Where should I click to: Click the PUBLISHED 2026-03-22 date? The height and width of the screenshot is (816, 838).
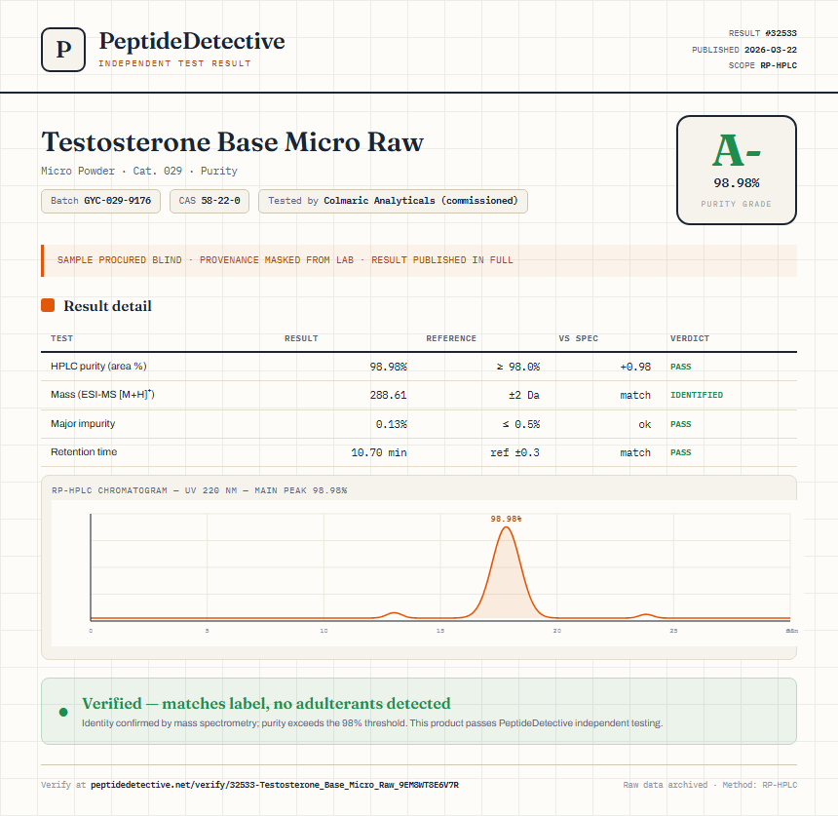point(744,50)
